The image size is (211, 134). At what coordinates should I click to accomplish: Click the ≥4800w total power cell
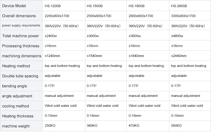tap(190, 35)
